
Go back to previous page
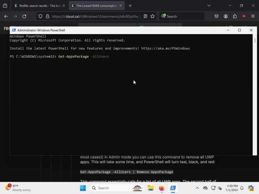tap(6, 16)
